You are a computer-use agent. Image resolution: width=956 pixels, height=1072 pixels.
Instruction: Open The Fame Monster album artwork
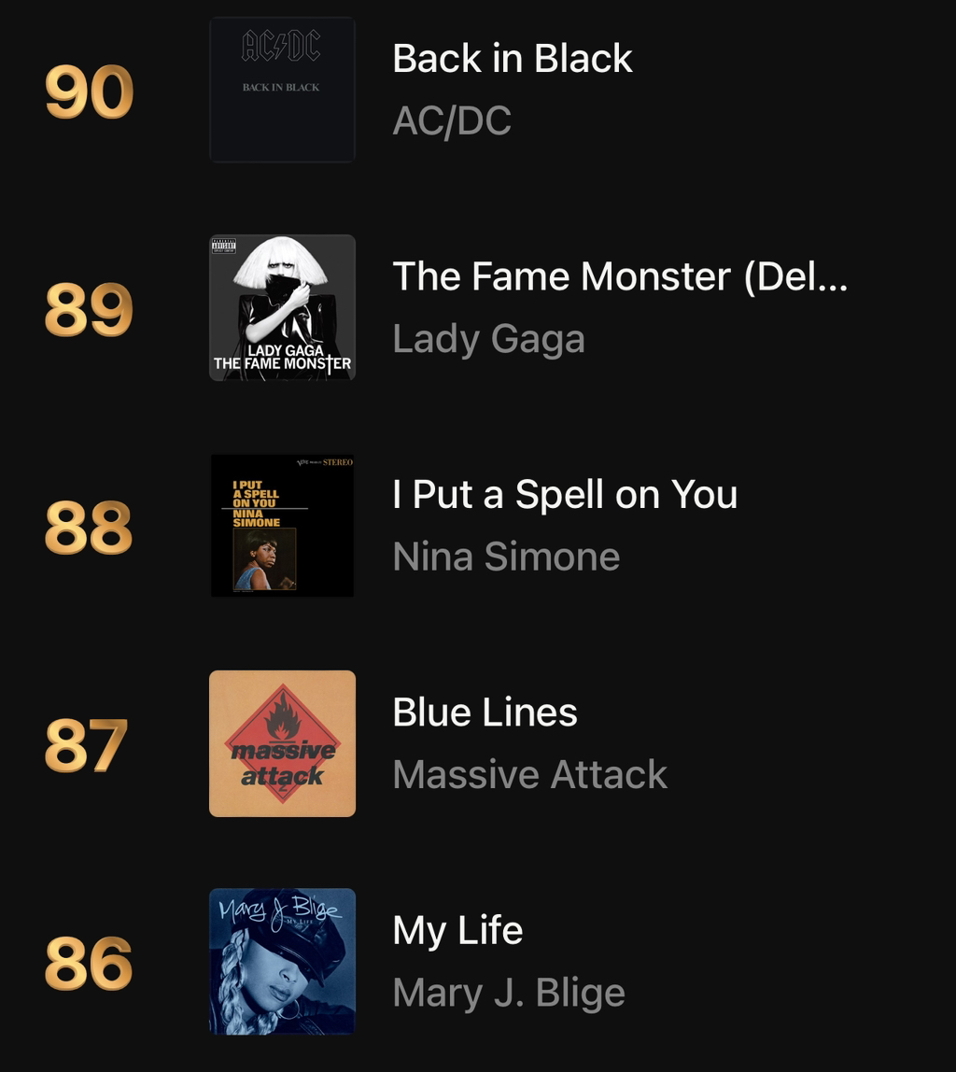point(282,307)
